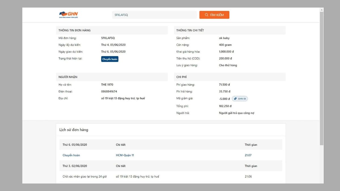Click return fee 35.750 đ
This screenshot has height=191, width=340.
click(x=225, y=91)
